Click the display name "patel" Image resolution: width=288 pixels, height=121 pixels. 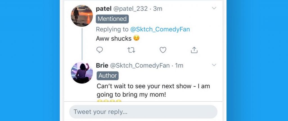[104, 9]
